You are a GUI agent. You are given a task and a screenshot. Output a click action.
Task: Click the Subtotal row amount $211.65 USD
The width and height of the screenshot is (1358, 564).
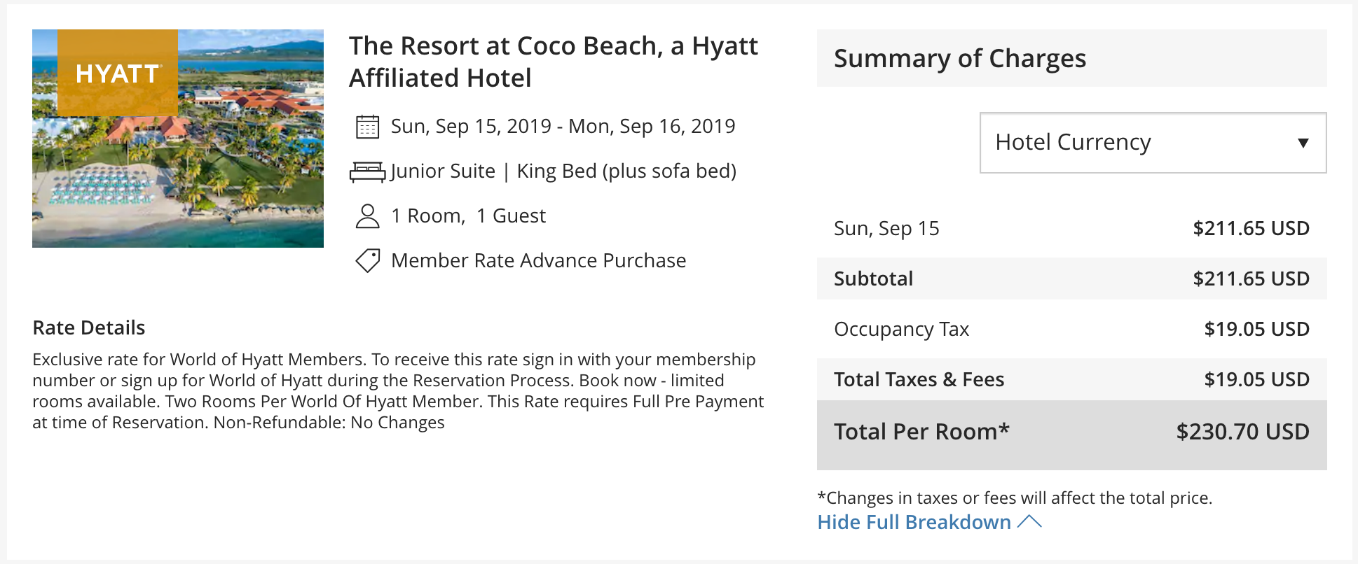[1251, 279]
